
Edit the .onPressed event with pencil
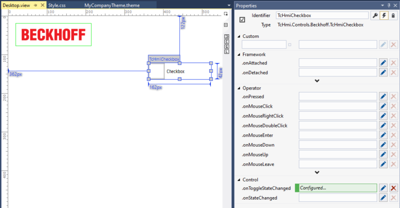tap(383, 96)
